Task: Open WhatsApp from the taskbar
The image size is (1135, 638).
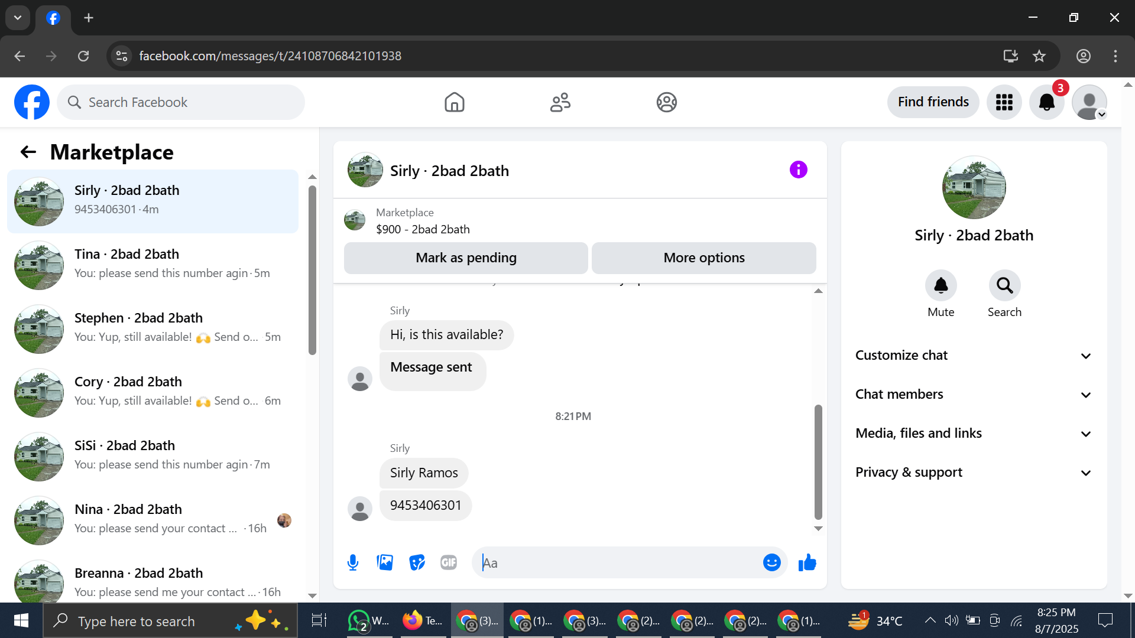Action: click(x=369, y=621)
